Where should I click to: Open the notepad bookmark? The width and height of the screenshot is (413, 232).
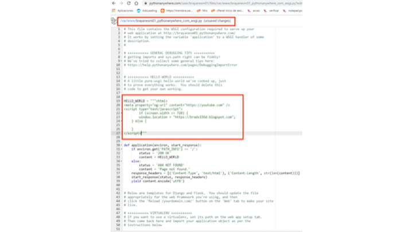(x=293, y=11)
